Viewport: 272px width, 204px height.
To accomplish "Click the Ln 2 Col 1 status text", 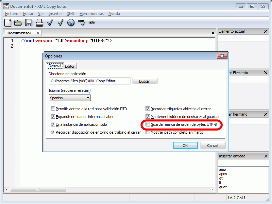I will pos(237,198).
